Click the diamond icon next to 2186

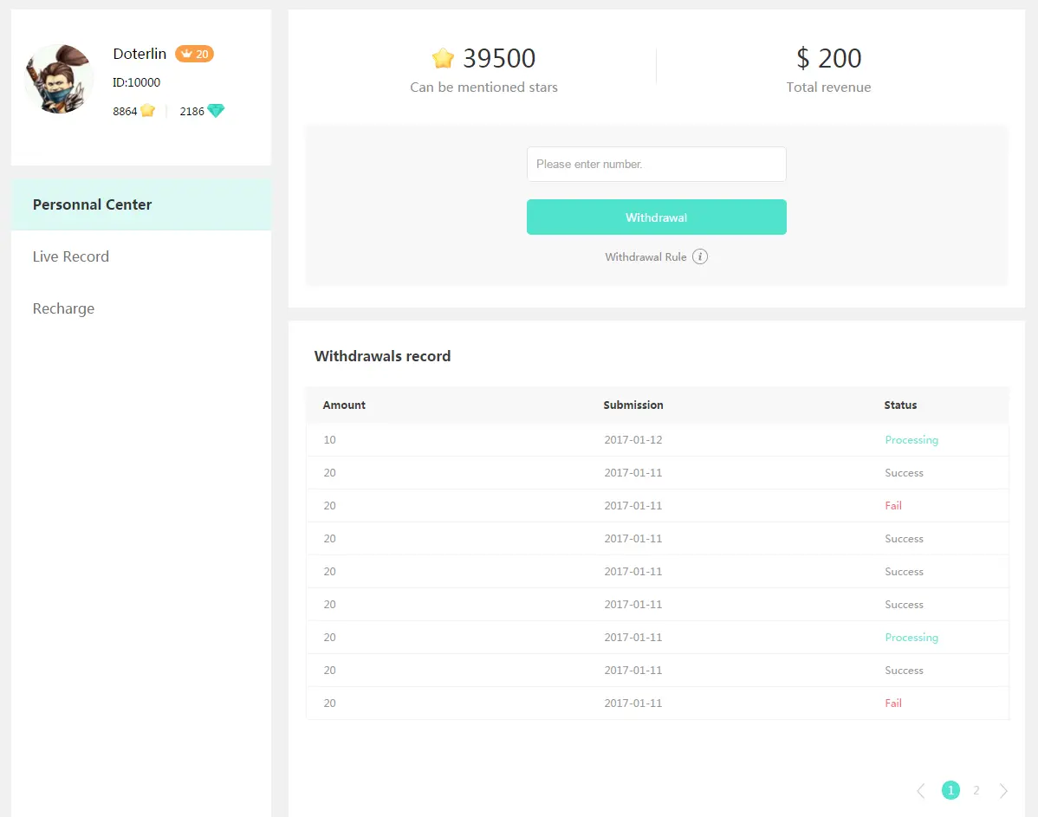[216, 111]
